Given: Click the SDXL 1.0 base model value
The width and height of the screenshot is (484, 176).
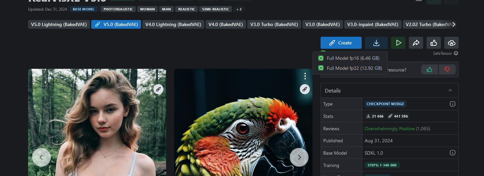Looking at the screenshot, I should click(374, 153).
